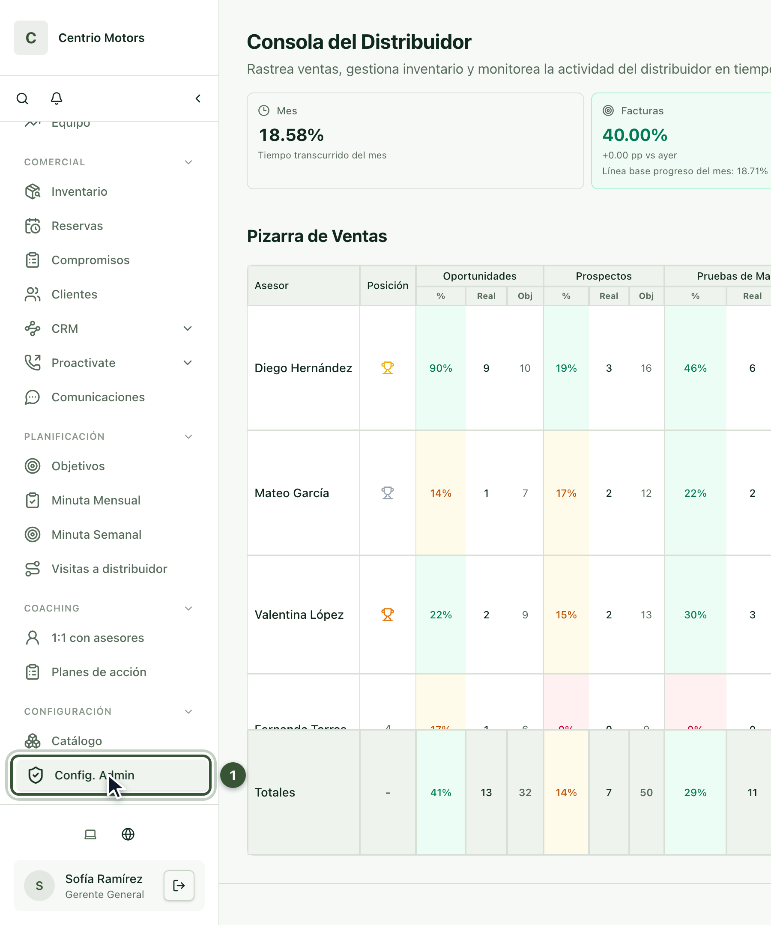
Task: Click the Catálogo boxes icon
Action: [33, 741]
